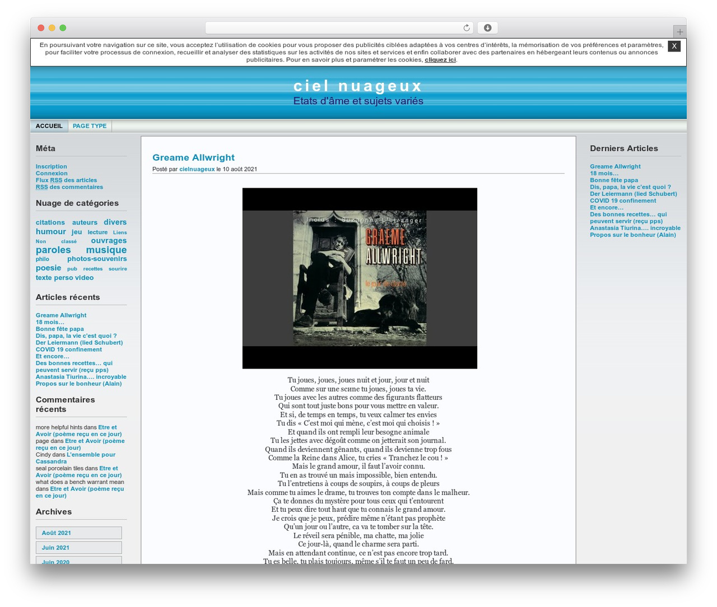Select the 'ouvrages' category tag
This screenshot has height=607, width=717.
(x=109, y=241)
